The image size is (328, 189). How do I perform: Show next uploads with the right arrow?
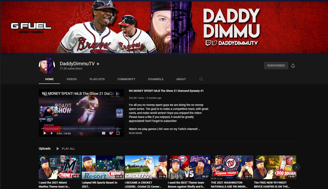296,167
